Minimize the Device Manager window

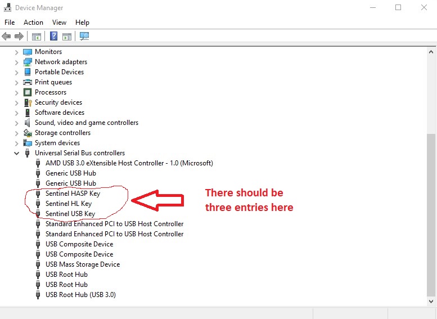[373, 7]
